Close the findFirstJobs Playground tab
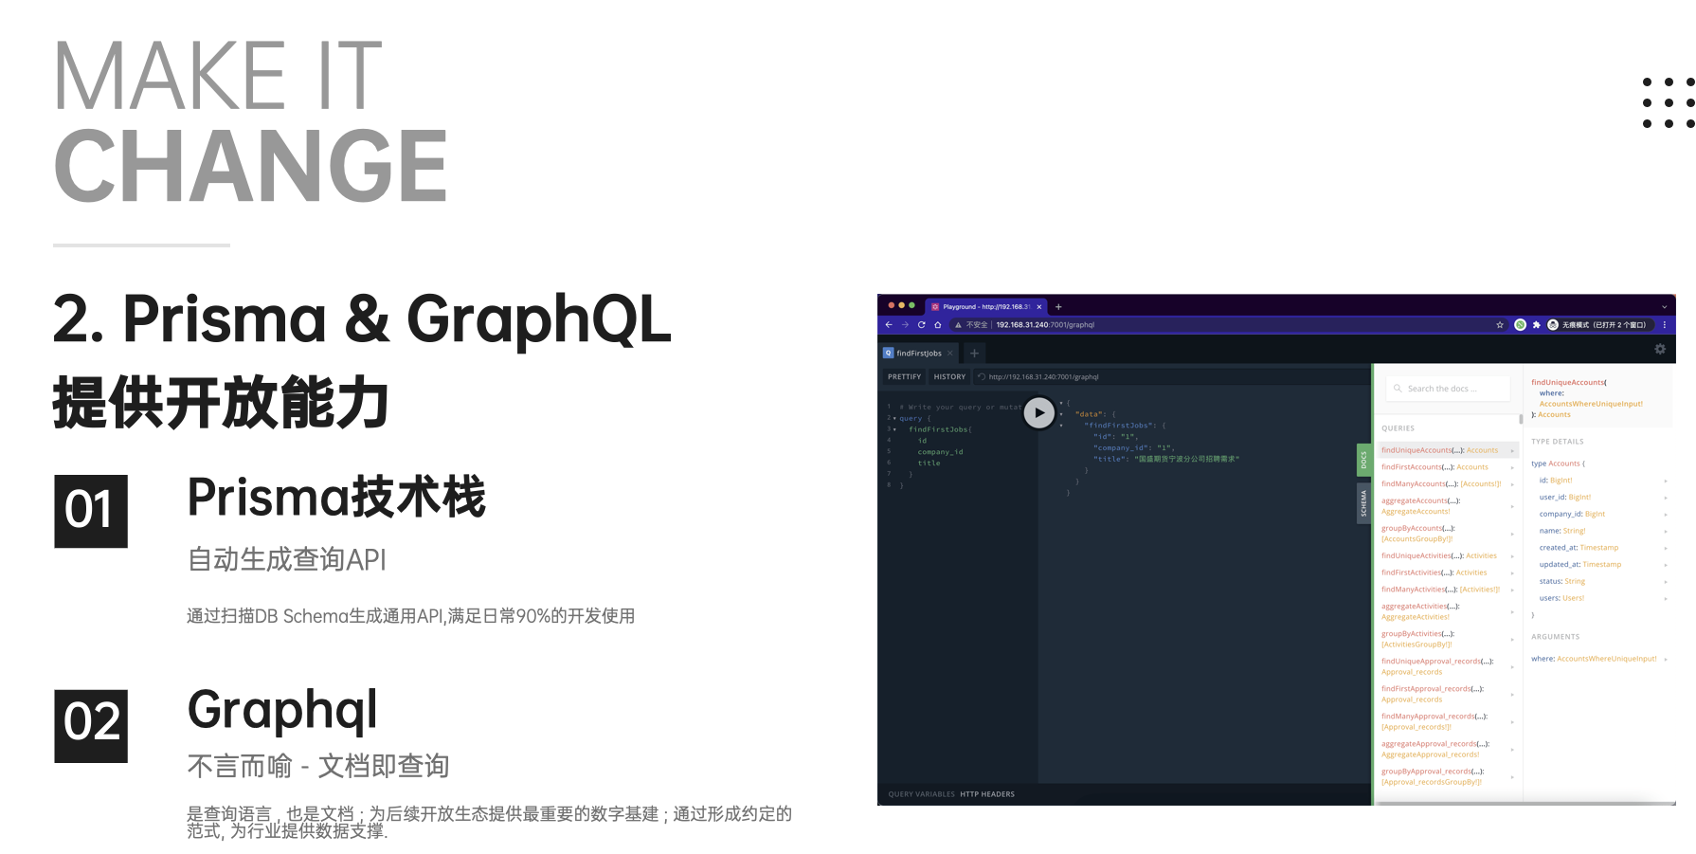 point(950,354)
